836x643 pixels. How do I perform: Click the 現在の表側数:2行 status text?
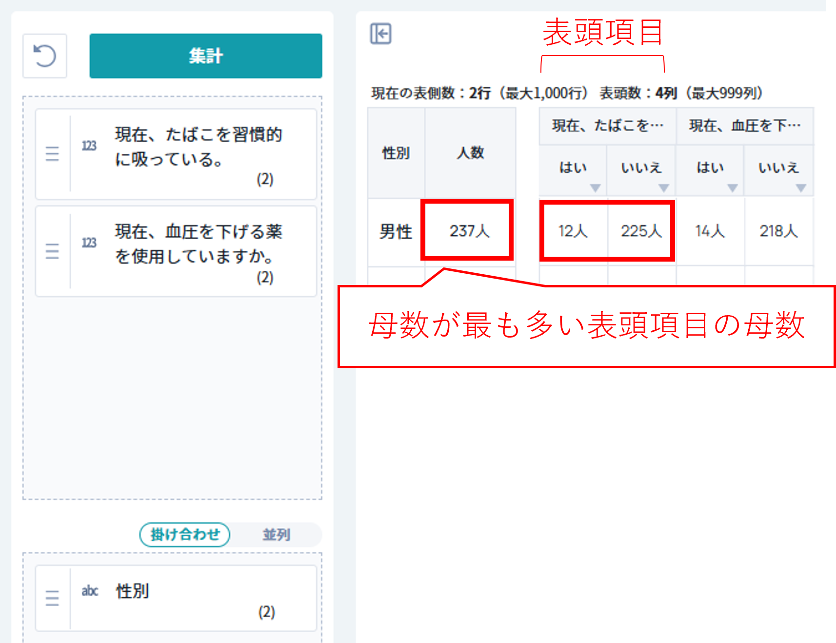[x=431, y=93]
